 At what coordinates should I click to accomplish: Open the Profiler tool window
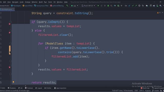pos(48,88)
